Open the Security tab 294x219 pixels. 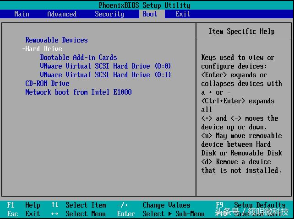110,14
